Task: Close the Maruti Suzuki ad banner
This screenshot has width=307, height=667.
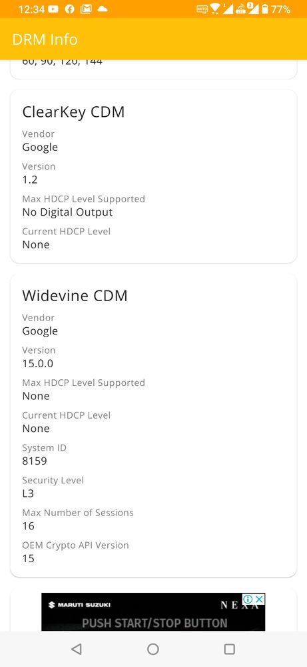Action: click(x=260, y=599)
